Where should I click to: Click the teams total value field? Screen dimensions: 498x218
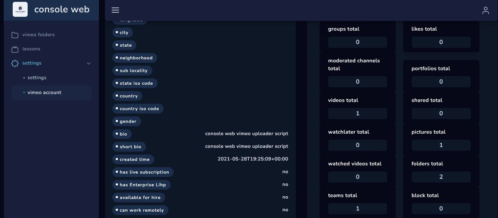click(357, 209)
